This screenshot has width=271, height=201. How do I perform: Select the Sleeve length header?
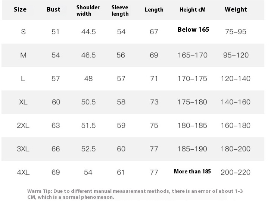[x=120, y=10]
